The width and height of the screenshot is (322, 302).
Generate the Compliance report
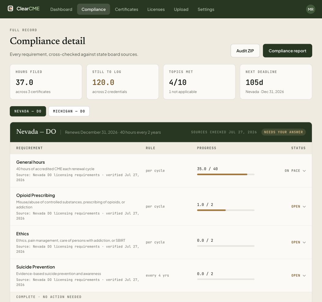(x=287, y=51)
